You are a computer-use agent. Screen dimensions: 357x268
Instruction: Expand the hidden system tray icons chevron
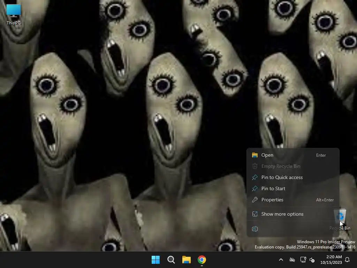click(281, 260)
